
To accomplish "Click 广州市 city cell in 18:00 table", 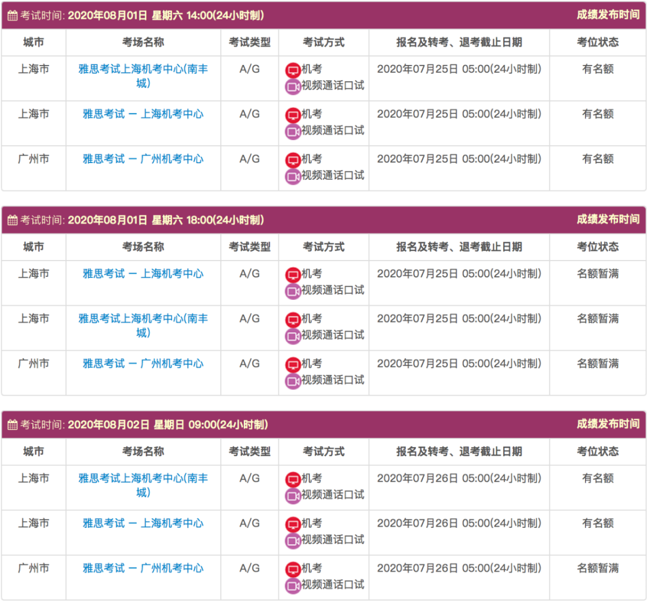I will pyautogui.click(x=34, y=364).
